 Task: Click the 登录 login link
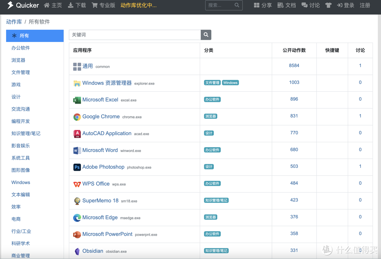[345, 5]
